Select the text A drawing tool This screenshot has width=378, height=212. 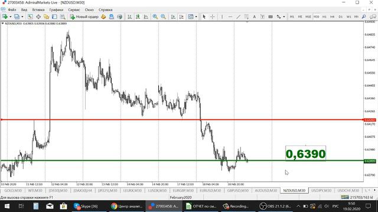coord(254,16)
